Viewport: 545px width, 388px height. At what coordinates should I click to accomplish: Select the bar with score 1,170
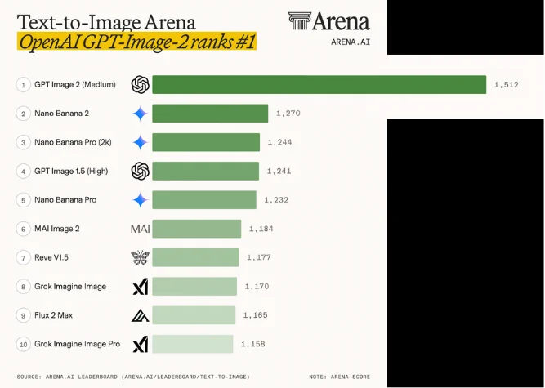coord(194,286)
